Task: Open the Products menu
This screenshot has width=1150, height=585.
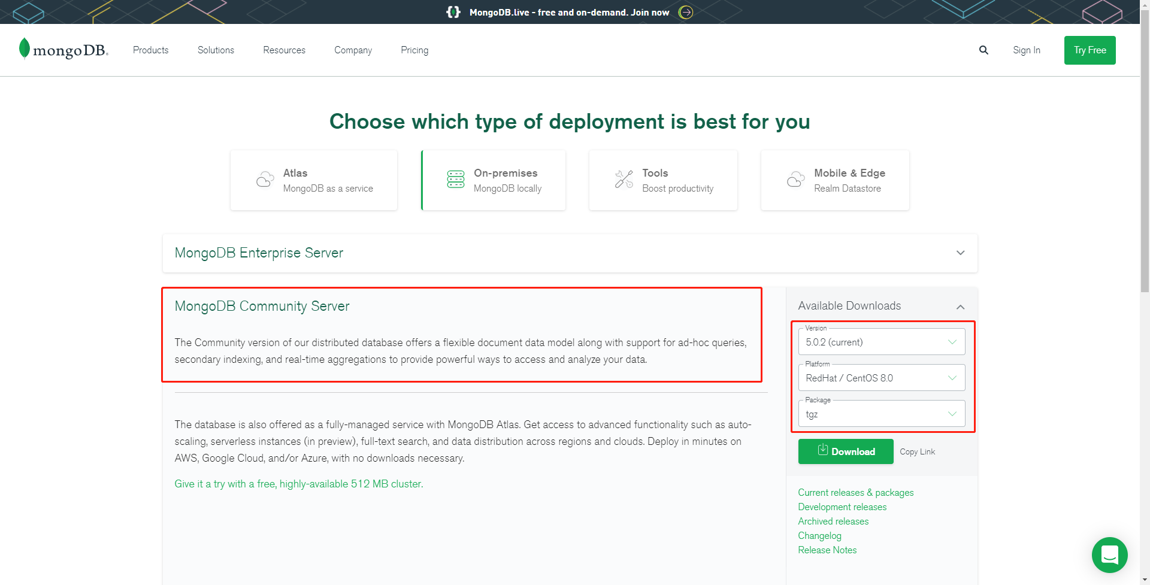Action: 150,50
